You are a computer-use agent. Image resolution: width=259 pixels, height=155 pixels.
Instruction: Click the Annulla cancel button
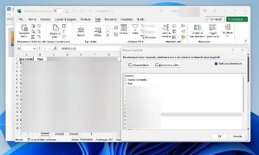tap(237, 136)
